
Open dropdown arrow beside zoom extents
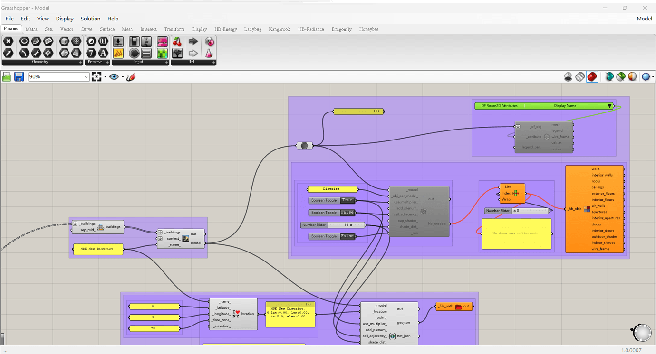[105, 77]
